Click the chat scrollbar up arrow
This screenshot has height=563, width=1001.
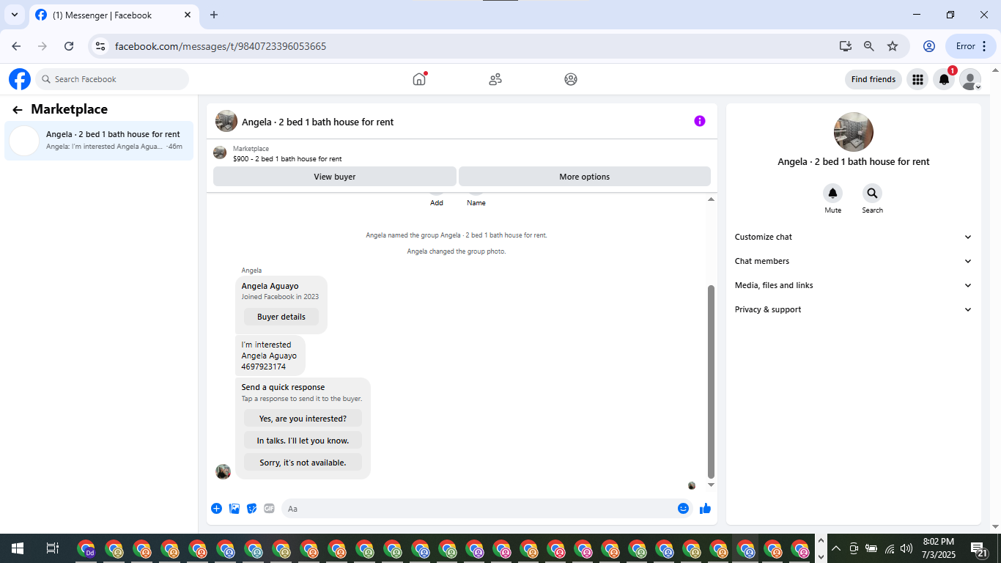click(711, 199)
